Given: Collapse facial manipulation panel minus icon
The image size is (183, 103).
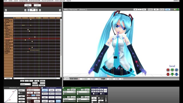Looking at the screenshot, I should click(63, 88).
